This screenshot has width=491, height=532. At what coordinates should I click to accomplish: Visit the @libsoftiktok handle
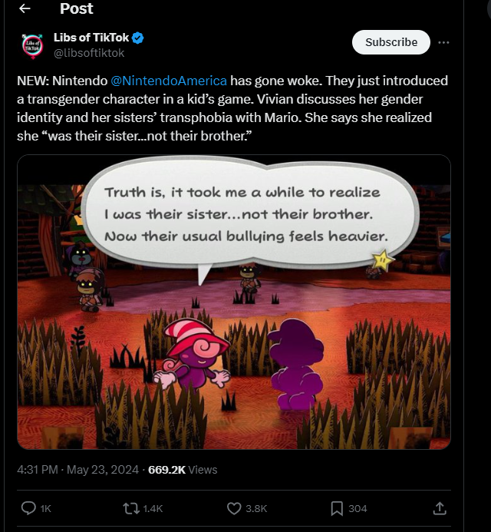(89, 53)
